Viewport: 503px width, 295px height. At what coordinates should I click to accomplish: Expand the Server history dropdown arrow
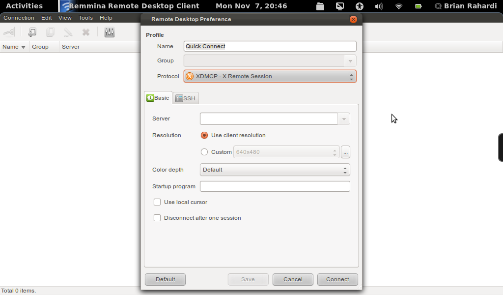tap(344, 119)
